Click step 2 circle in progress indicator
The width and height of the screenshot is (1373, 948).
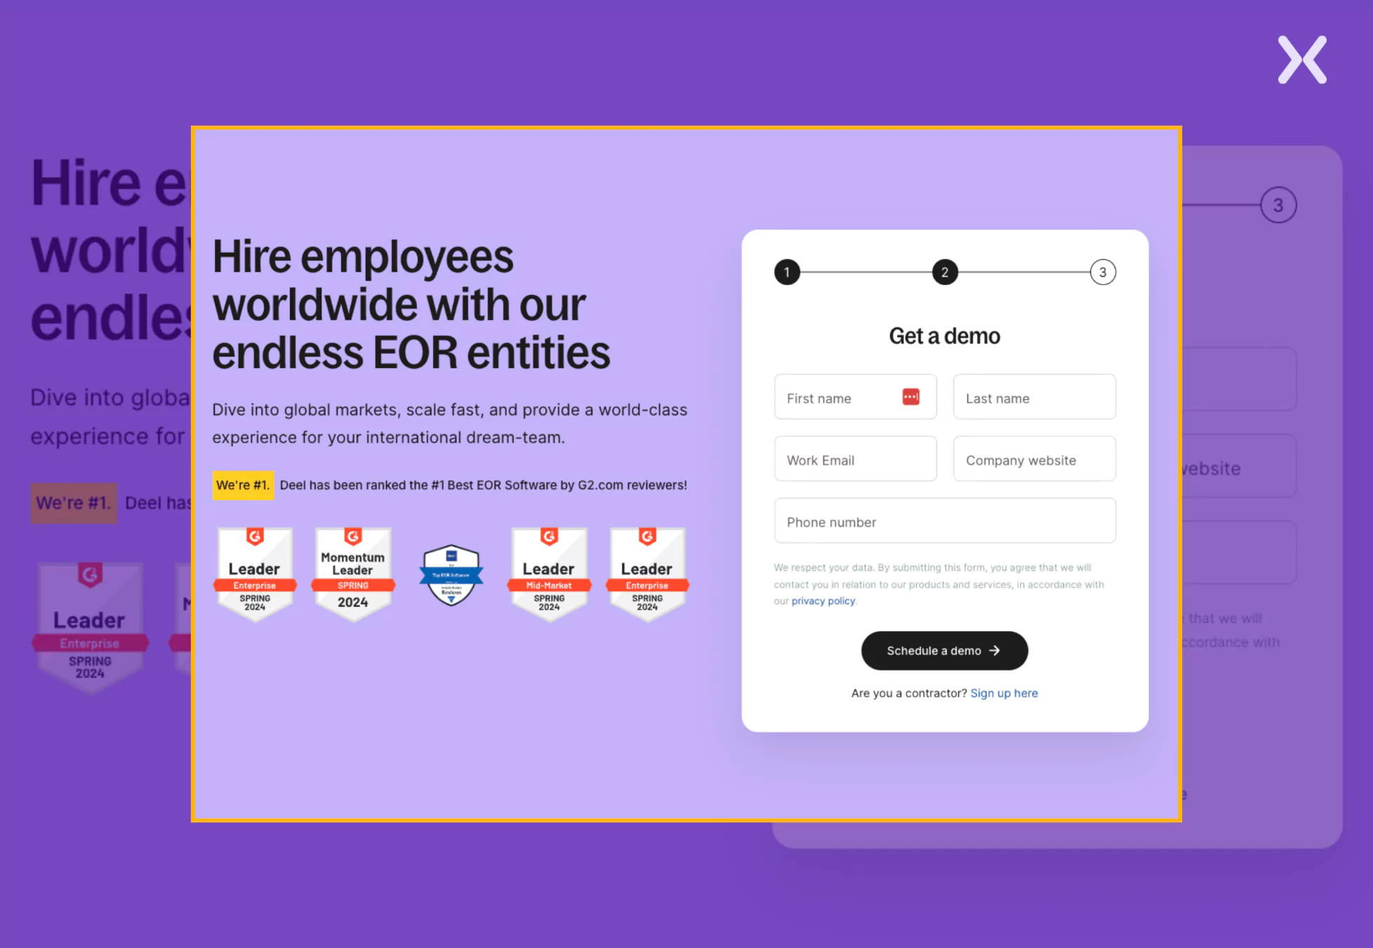pos(944,272)
